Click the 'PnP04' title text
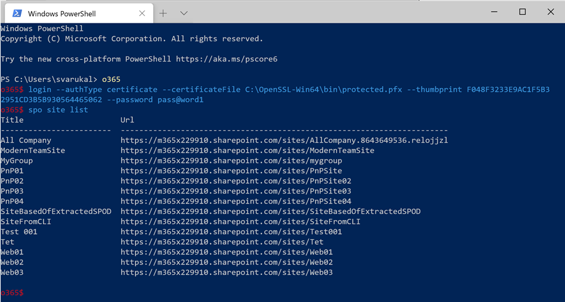The width and height of the screenshot is (565, 302). point(12,201)
